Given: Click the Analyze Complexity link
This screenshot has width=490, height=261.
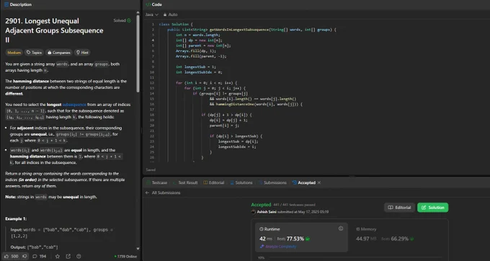Looking at the screenshot, I should [x=278, y=247].
